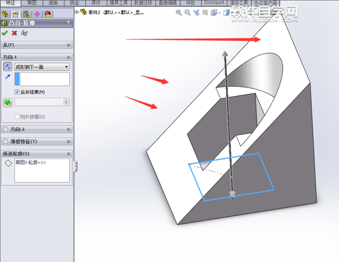Expand the 方向 2 section chevron
Image resolution: width=339 pixels, height=262 pixels.
pos(68,129)
